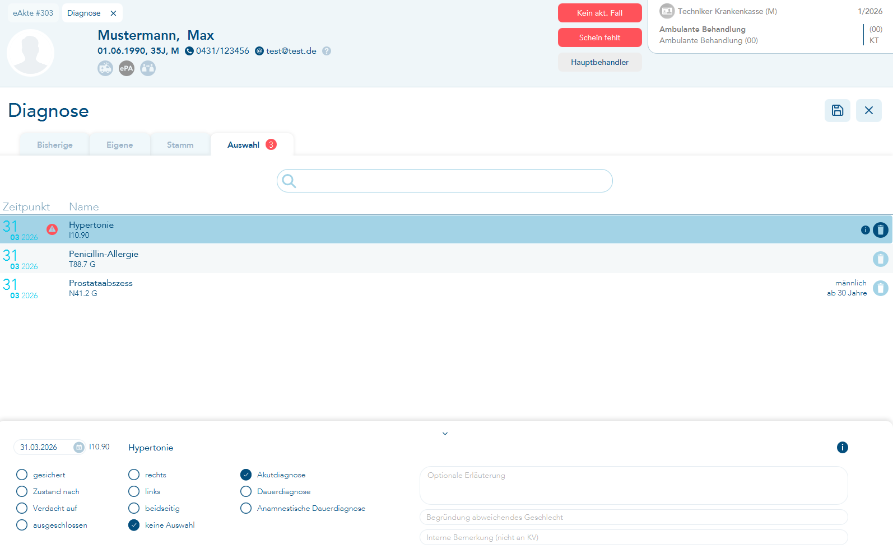The width and height of the screenshot is (893, 554).
Task: Click trash icon for Penicillin-Allergie row
Action: 880,259
